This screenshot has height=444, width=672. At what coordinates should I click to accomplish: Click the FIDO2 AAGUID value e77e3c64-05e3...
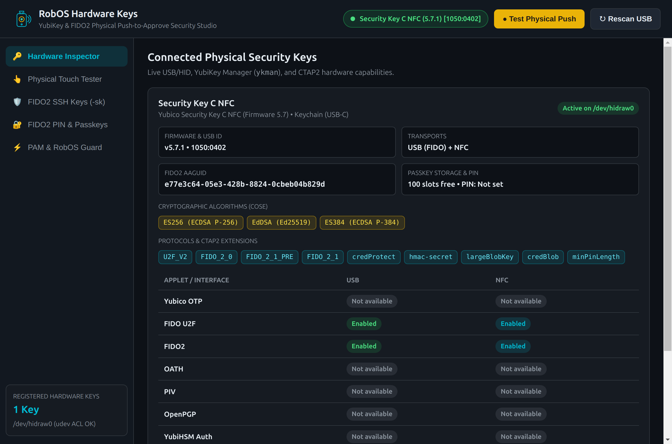tap(245, 184)
